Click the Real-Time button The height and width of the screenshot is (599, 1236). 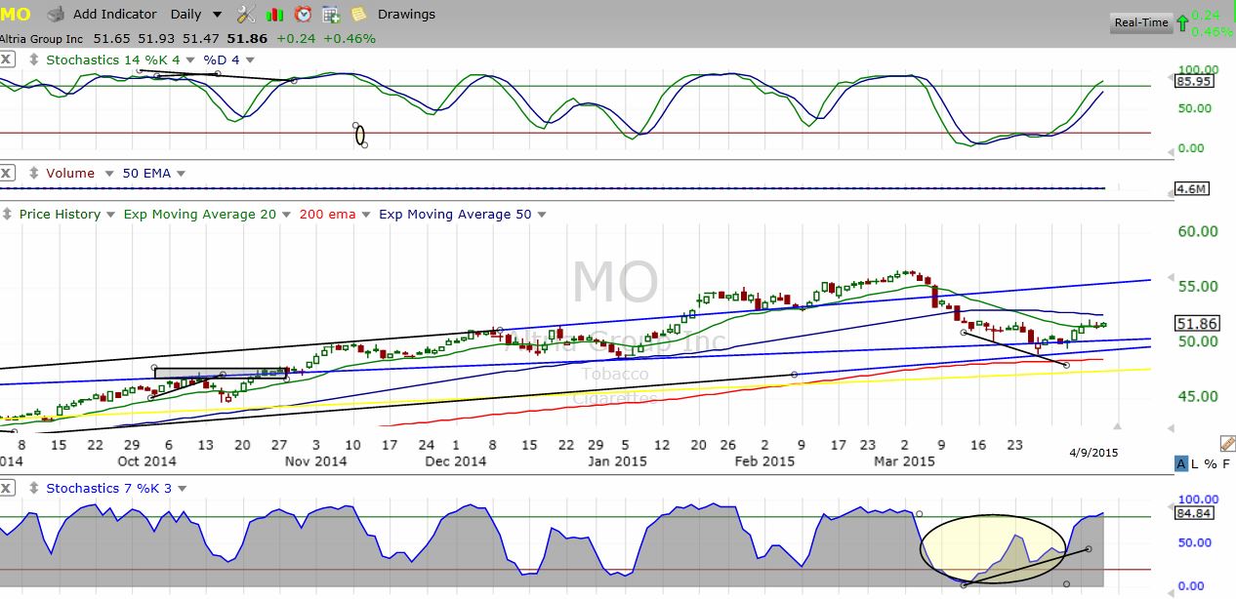click(1140, 22)
